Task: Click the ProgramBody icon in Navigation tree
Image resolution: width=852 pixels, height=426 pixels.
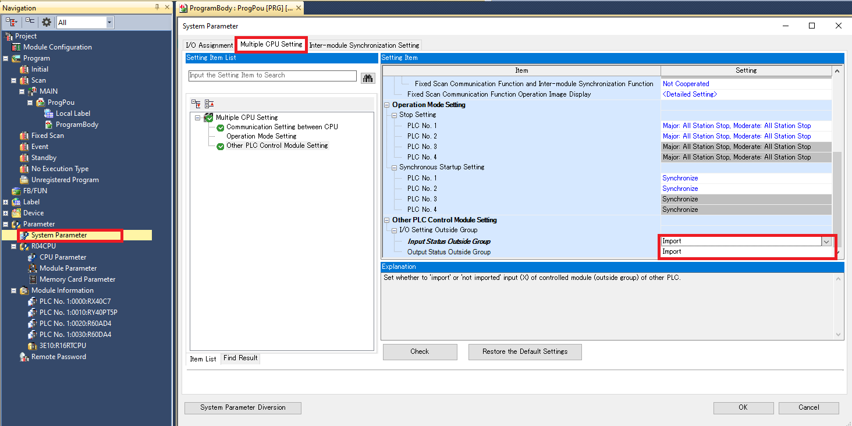Action: (x=49, y=125)
